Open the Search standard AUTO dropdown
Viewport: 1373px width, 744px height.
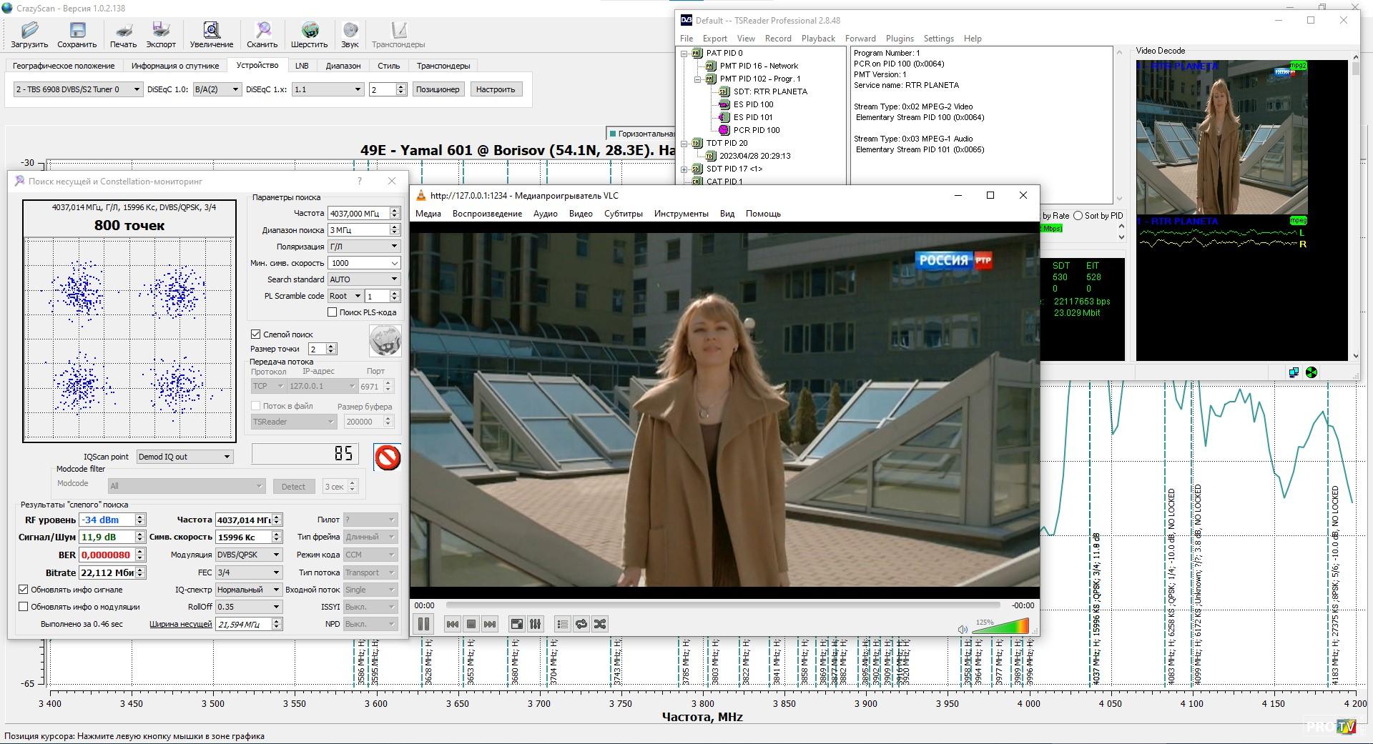point(363,279)
